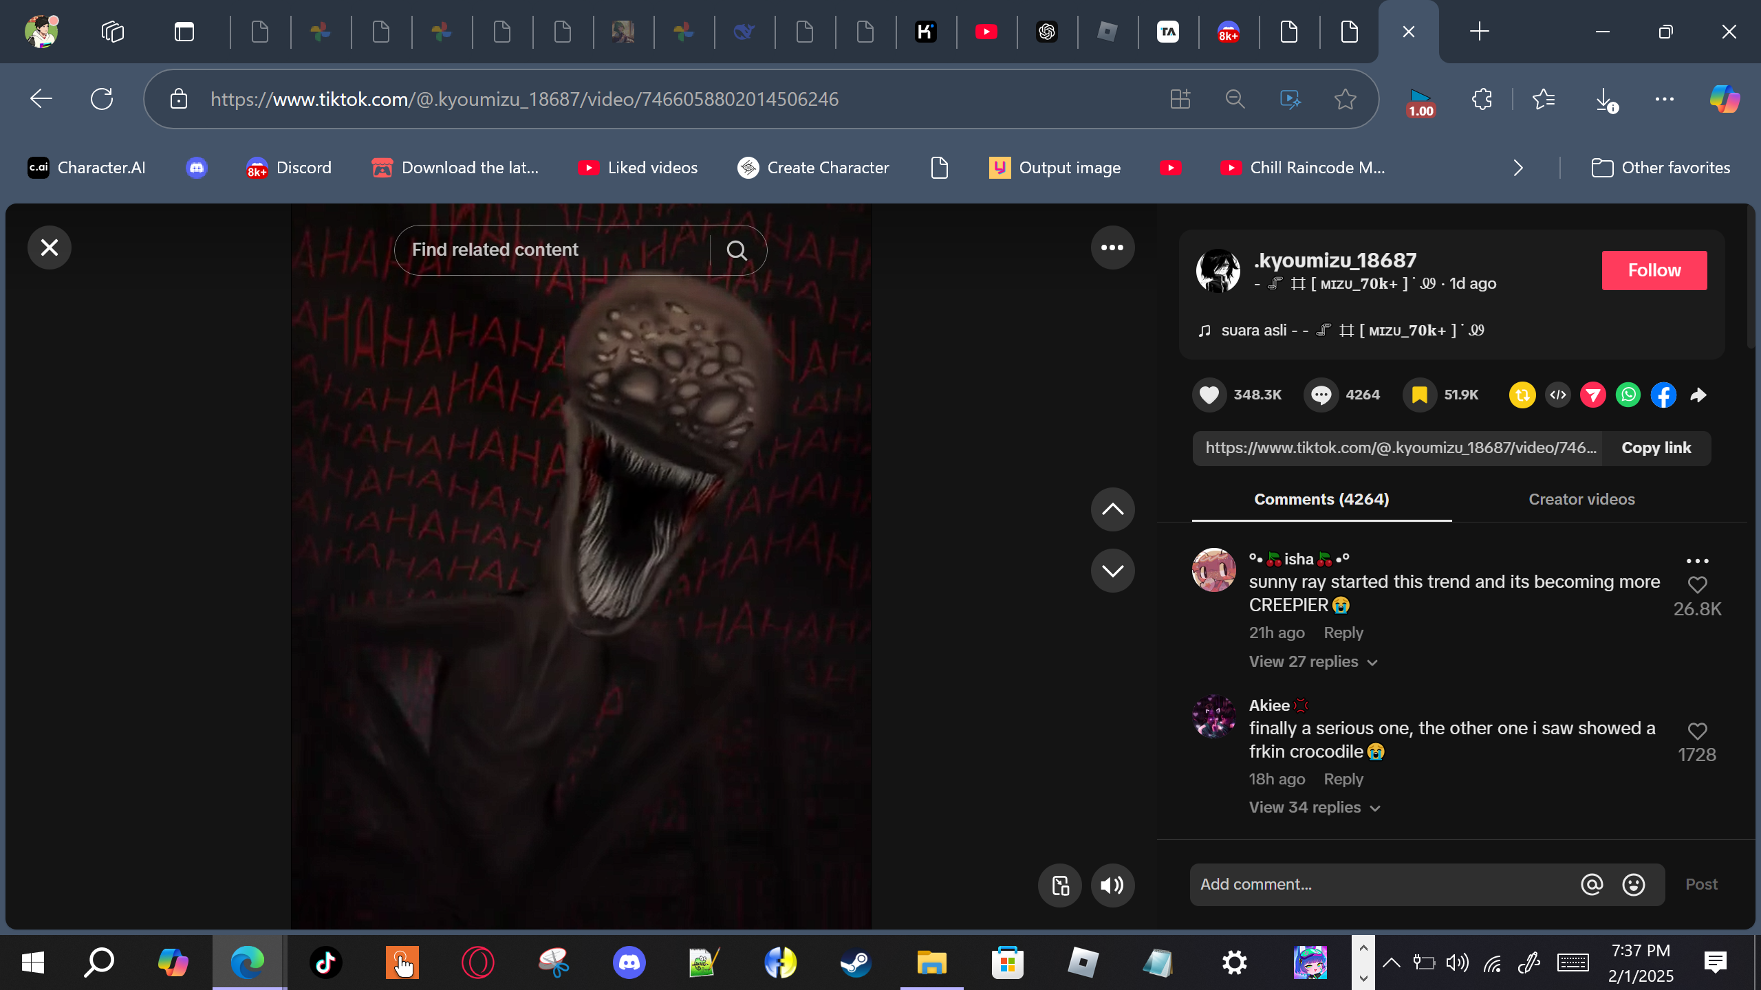The height and width of the screenshot is (990, 1761).
Task: Mute the video sound
Action: click(x=1112, y=885)
